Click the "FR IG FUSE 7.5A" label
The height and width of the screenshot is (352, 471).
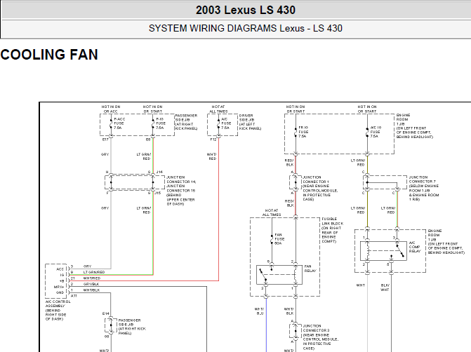tap(303, 132)
